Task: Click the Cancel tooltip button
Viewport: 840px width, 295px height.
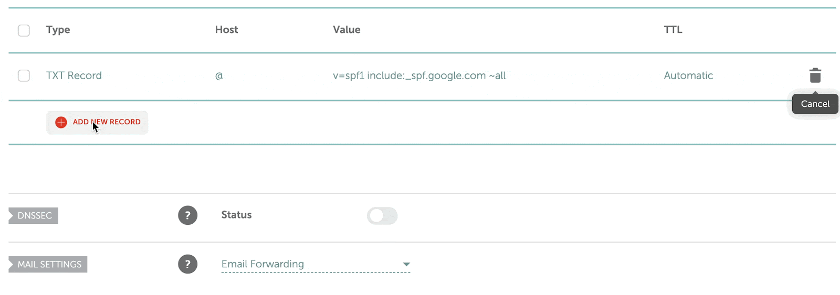Action: point(815,104)
